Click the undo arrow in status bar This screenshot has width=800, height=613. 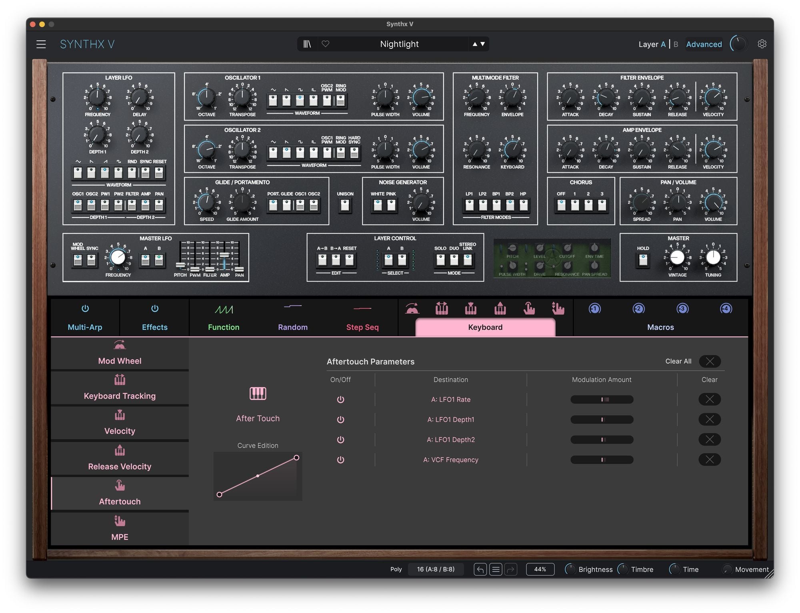click(480, 569)
